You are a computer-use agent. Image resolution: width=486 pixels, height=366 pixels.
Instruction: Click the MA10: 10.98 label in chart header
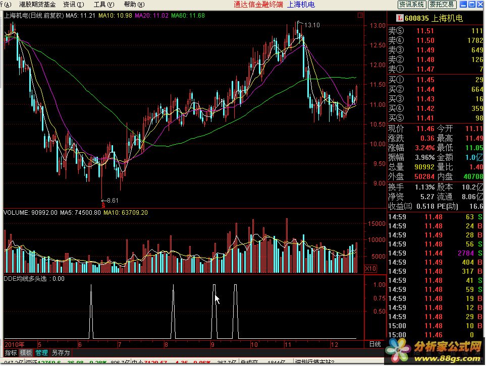tap(115, 16)
